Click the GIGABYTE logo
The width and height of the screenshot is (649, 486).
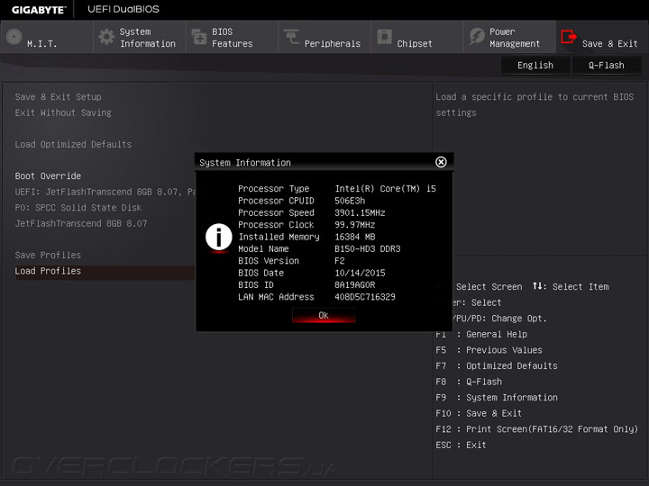39,10
